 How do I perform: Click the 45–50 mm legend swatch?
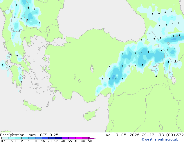[85, 138]
